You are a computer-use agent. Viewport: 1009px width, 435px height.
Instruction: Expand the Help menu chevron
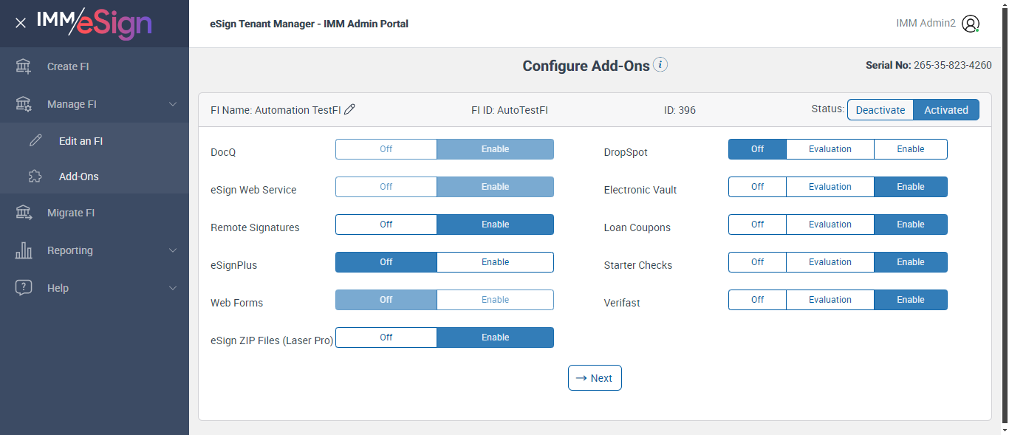173,288
